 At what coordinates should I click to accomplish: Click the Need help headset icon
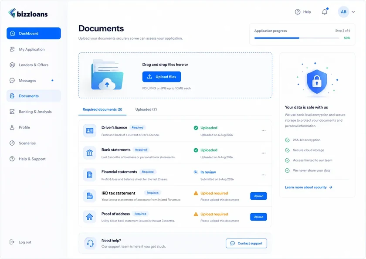click(90, 243)
